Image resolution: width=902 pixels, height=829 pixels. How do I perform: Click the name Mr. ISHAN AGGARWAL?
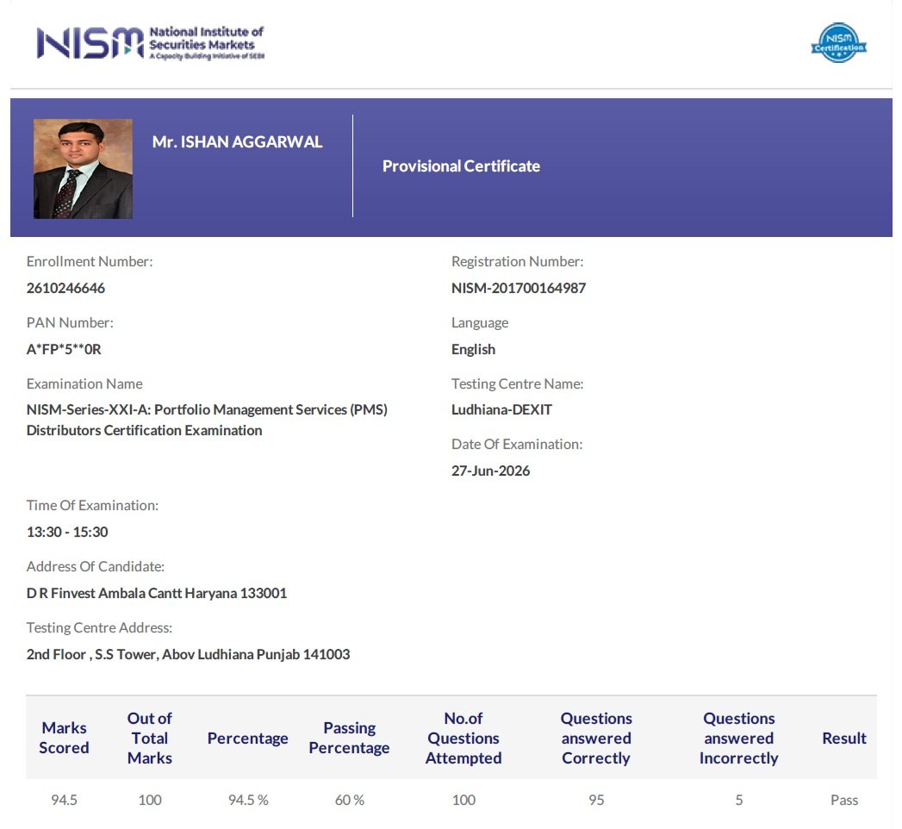click(237, 142)
